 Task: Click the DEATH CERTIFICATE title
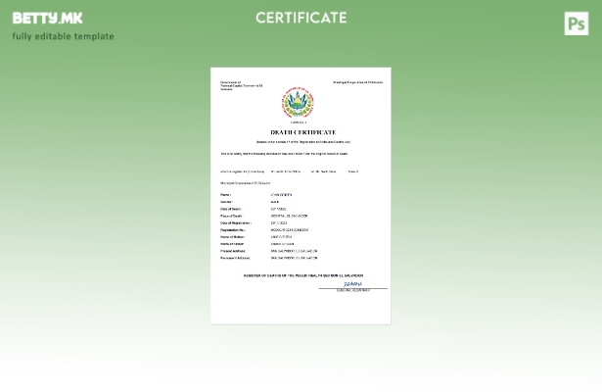(x=302, y=132)
